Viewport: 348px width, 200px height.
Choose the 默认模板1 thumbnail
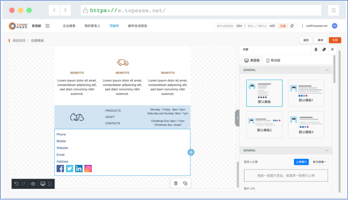click(306, 93)
